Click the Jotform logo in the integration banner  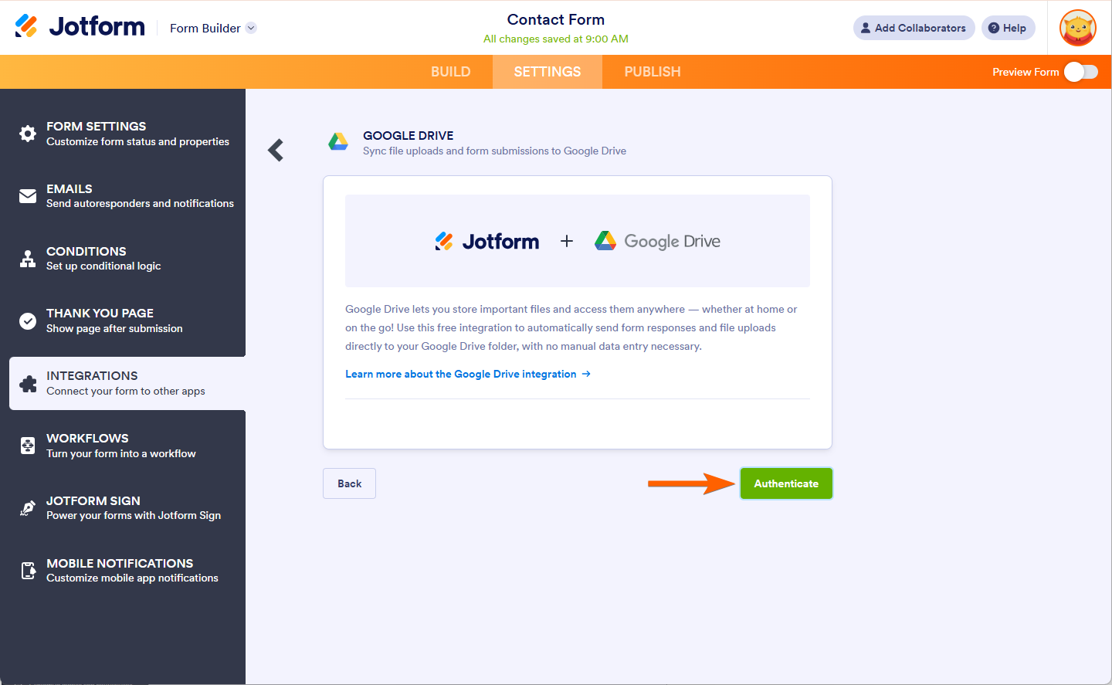486,242
